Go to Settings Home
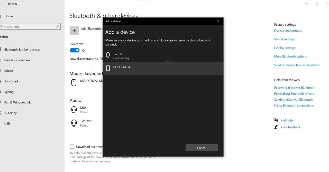Image resolution: width=329 pixels, height=172 pixels. click(8, 16)
